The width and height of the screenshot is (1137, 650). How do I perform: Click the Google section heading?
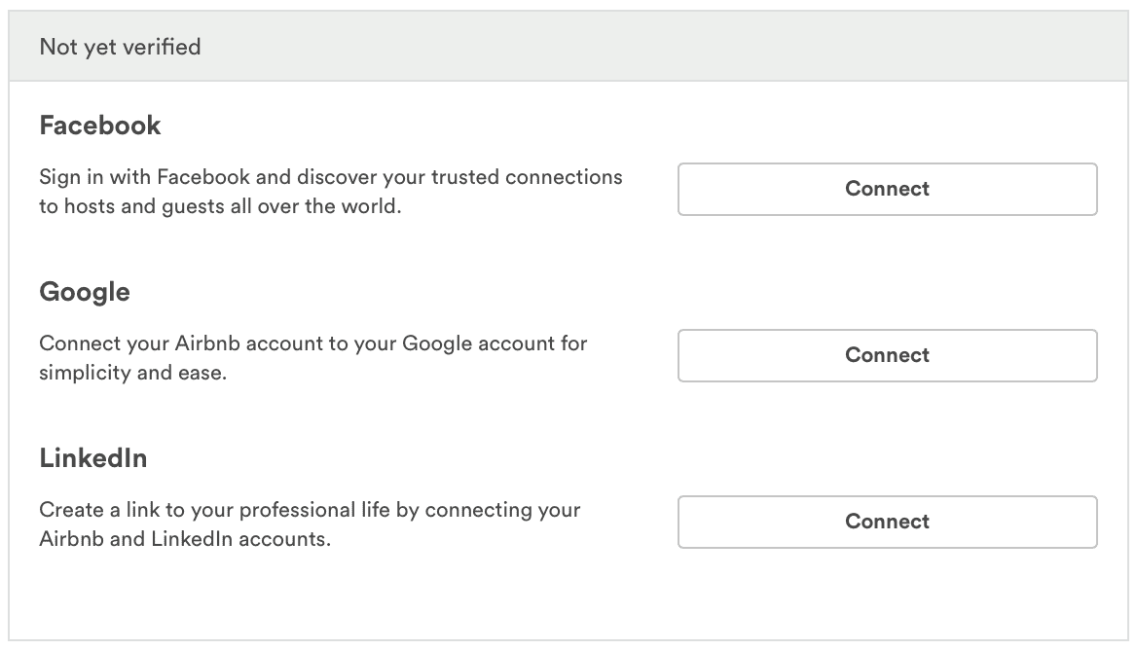point(85,292)
